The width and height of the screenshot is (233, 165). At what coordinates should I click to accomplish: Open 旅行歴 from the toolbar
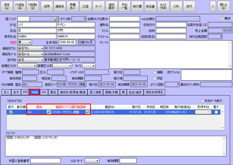(x=137, y=6)
